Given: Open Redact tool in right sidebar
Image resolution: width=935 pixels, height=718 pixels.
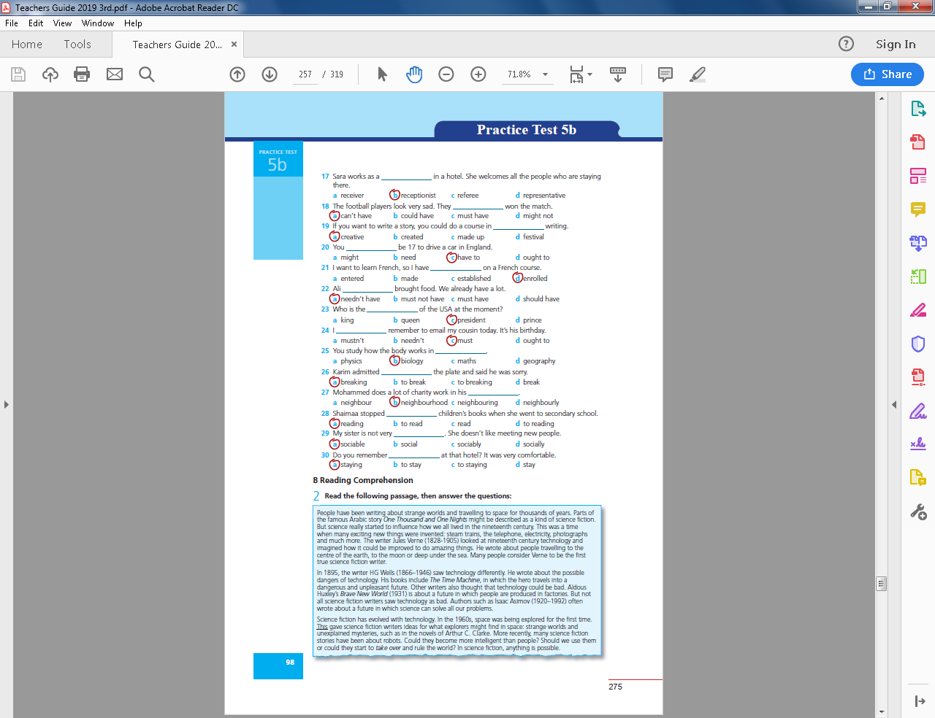Looking at the screenshot, I should pyautogui.click(x=918, y=310).
